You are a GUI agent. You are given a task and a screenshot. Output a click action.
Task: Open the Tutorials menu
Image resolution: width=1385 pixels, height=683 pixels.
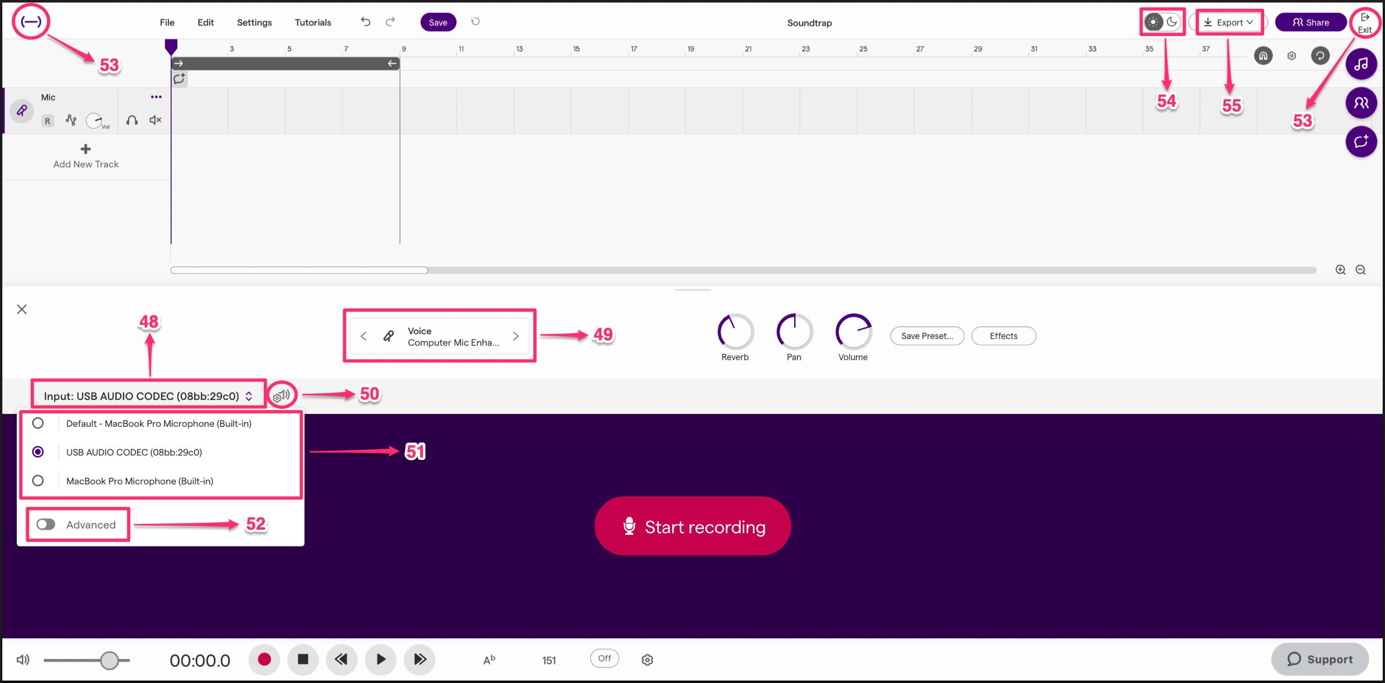point(312,22)
